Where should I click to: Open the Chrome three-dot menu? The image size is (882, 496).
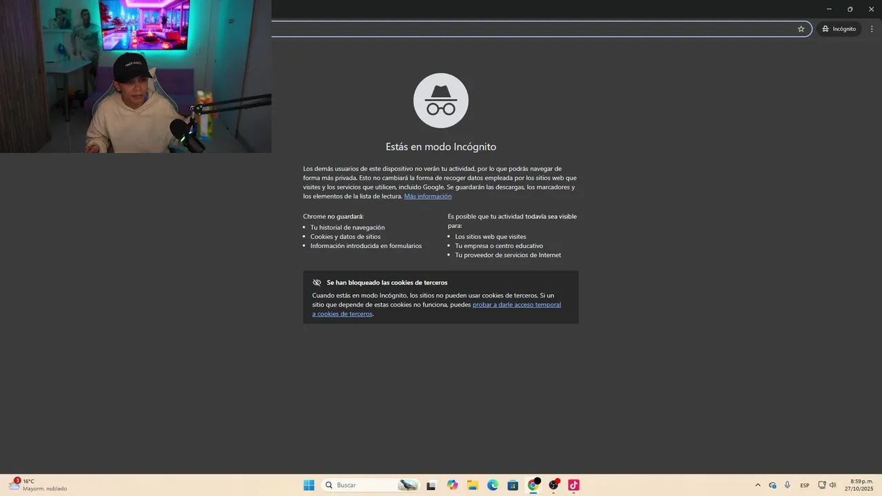(872, 29)
